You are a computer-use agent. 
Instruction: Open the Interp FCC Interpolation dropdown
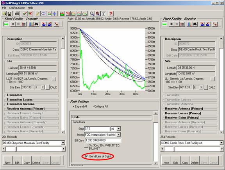(x=118, y=135)
